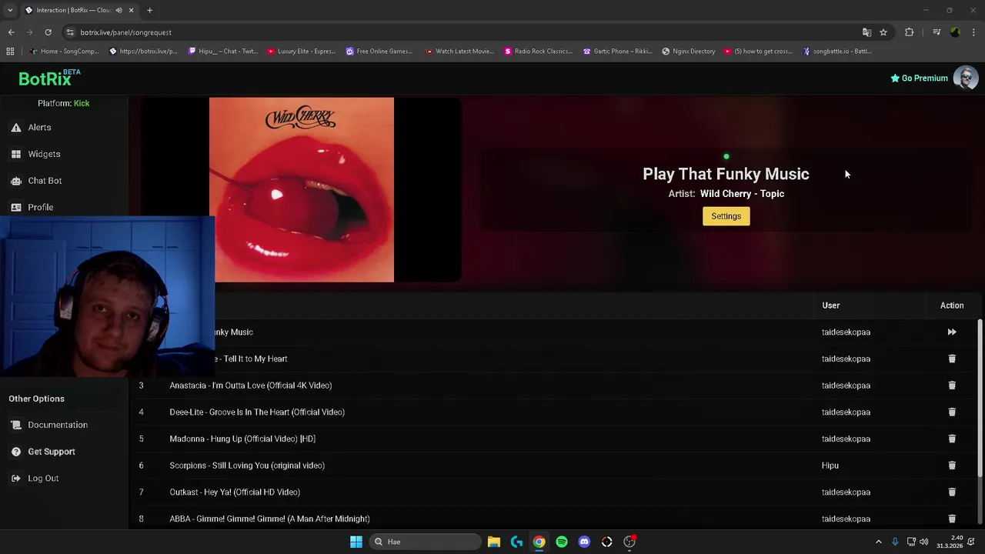Open Spotify from the taskbar

coord(562,542)
